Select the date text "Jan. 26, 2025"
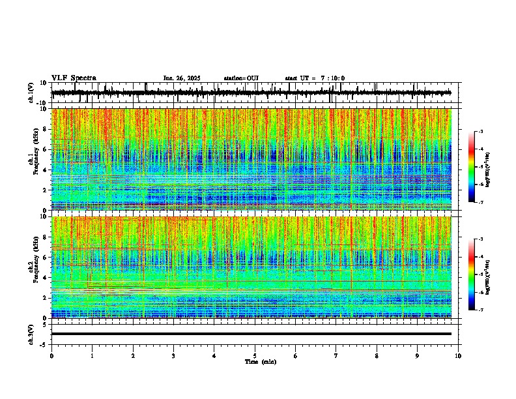 coord(182,78)
